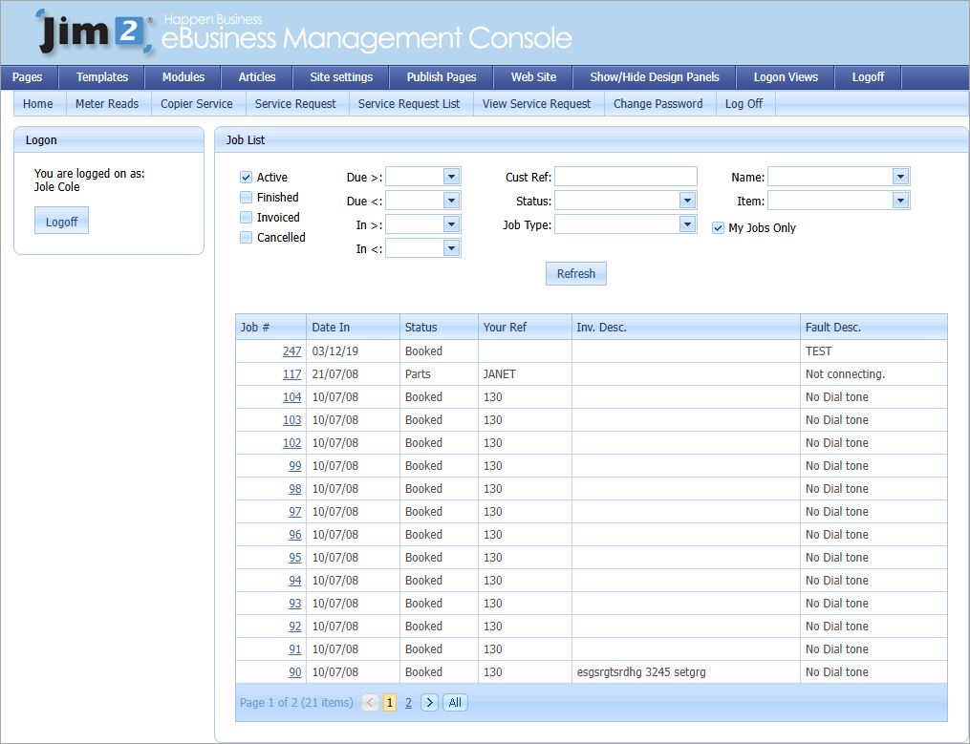
Task: Open the Name dropdown list
Action: [x=899, y=177]
